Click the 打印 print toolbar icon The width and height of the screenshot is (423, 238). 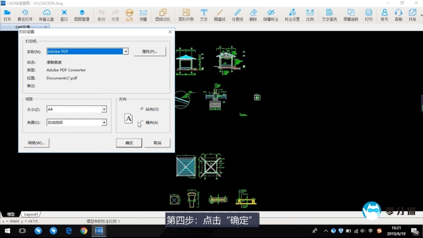(369, 14)
